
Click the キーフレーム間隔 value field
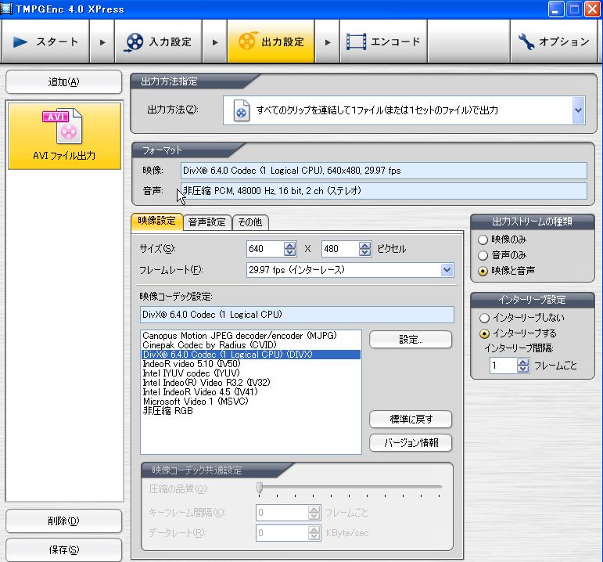coord(282,513)
